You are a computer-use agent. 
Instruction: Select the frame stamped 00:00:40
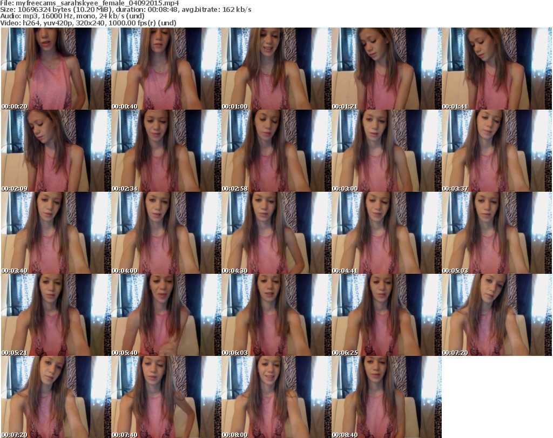tap(166, 69)
